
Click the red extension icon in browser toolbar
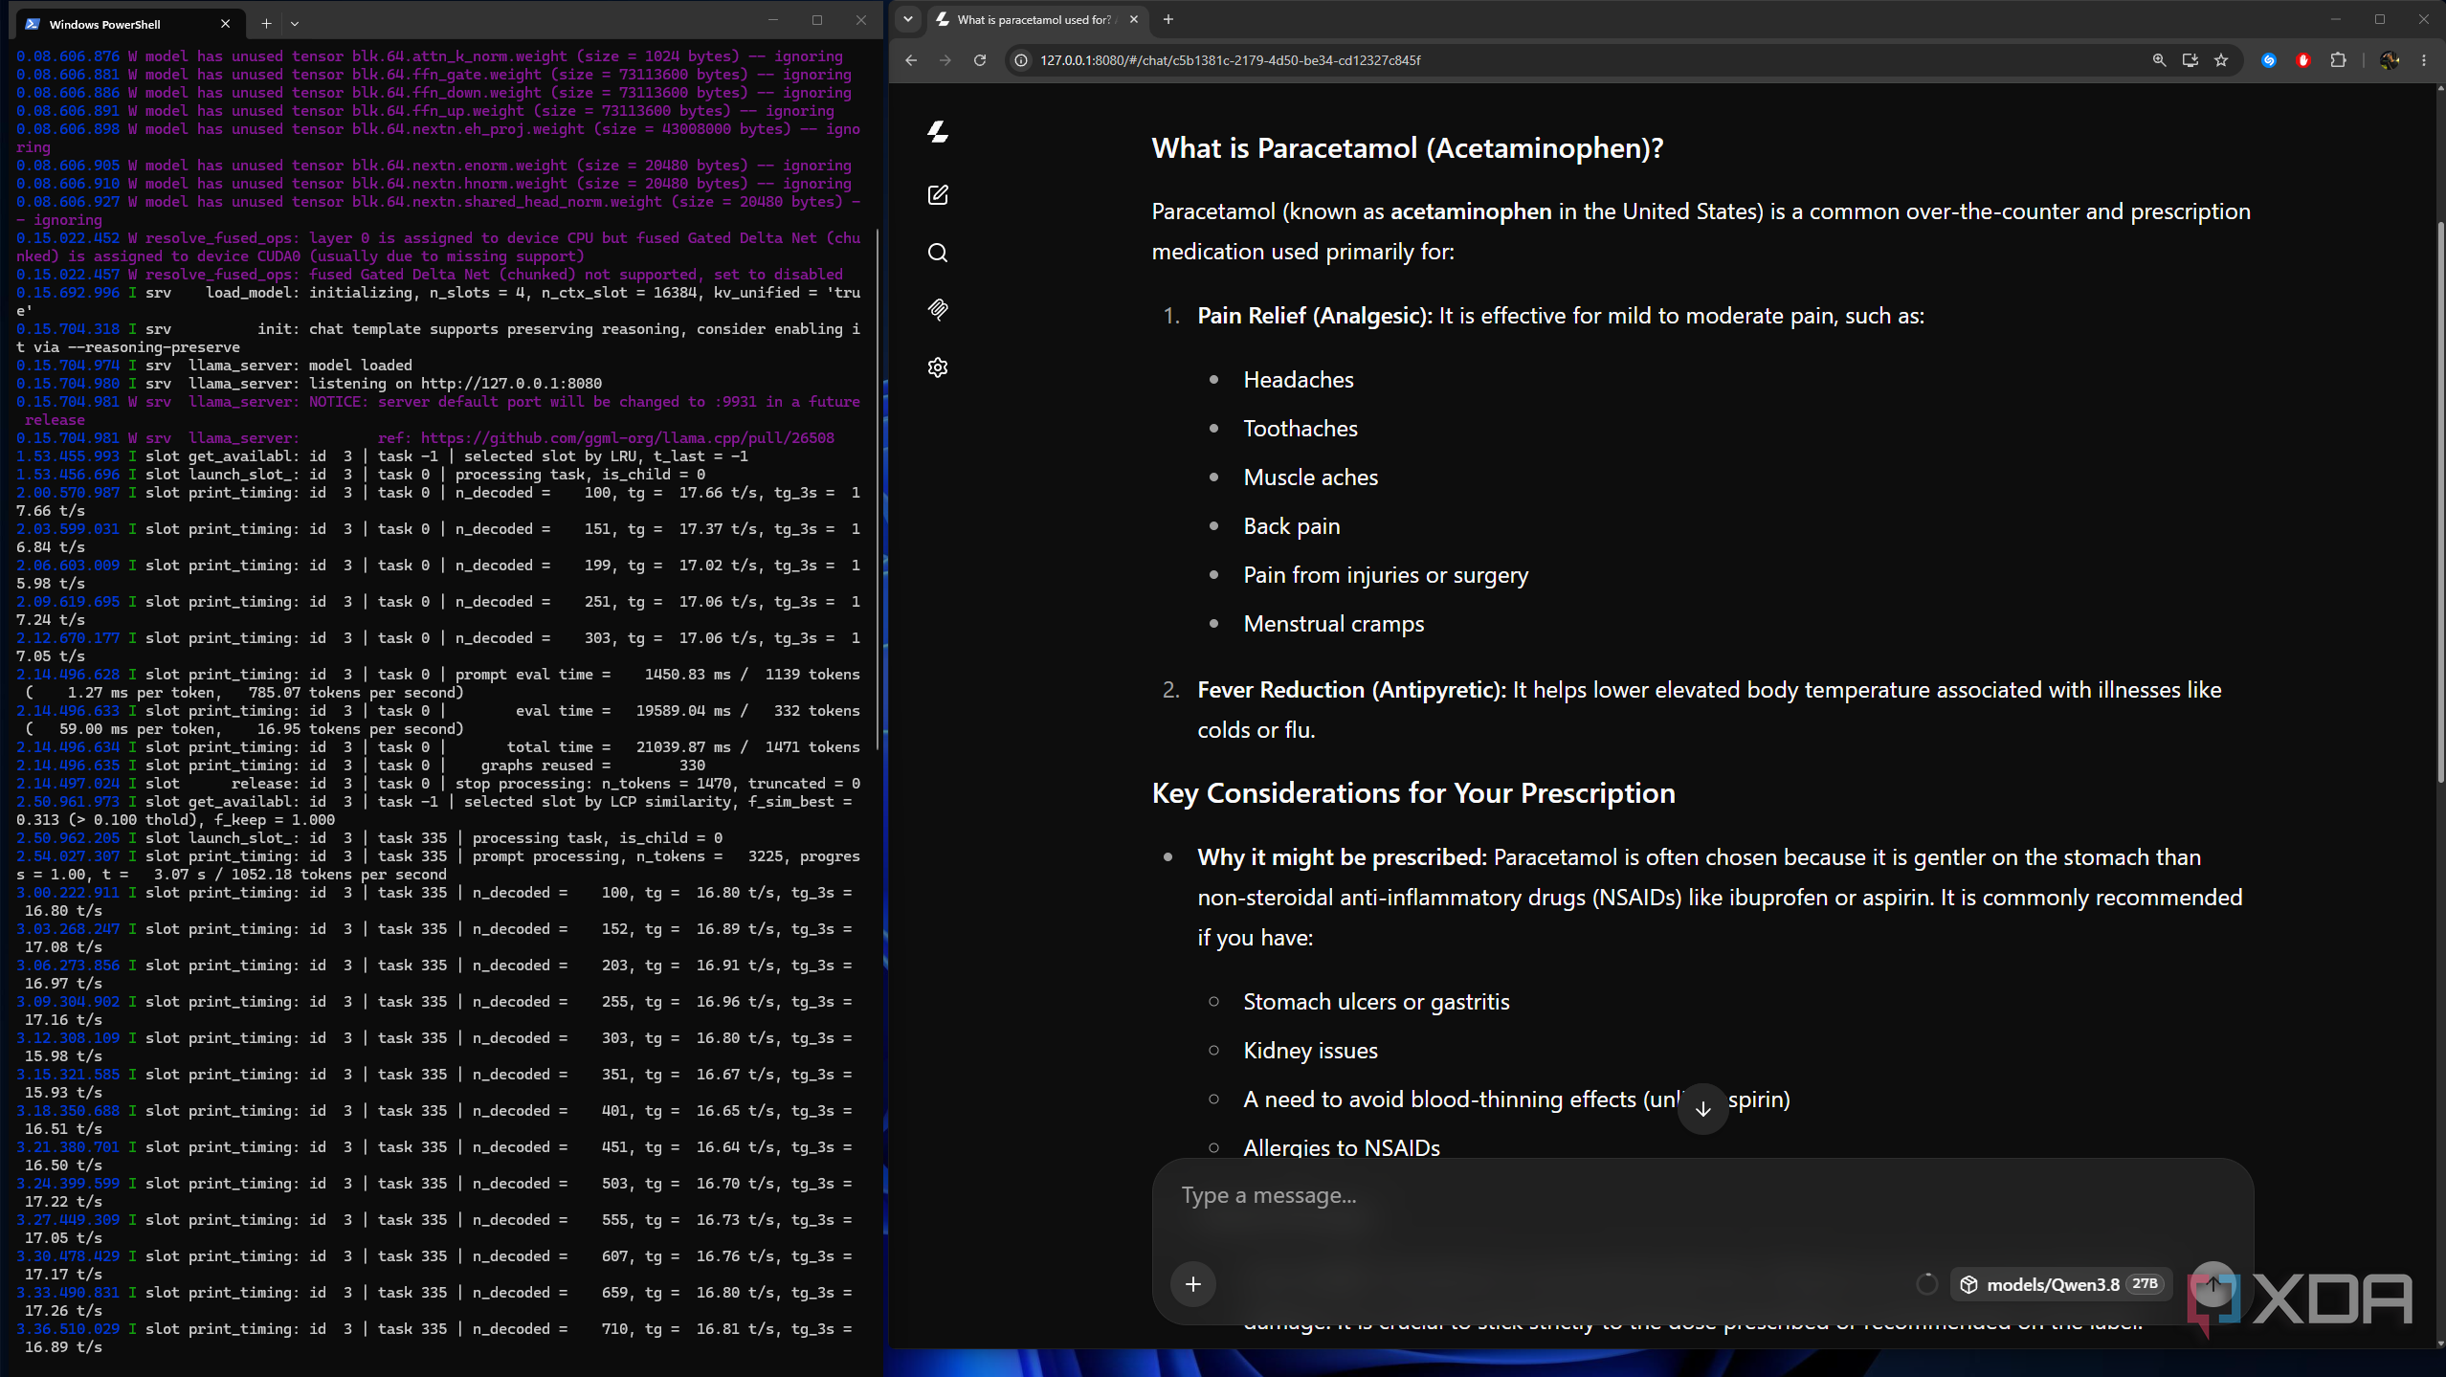[x=2303, y=60]
